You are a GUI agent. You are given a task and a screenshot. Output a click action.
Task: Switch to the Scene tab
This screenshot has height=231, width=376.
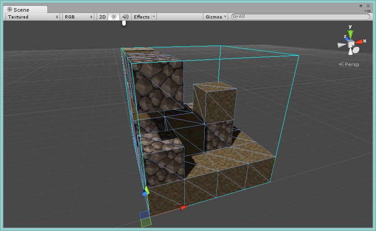click(25, 9)
